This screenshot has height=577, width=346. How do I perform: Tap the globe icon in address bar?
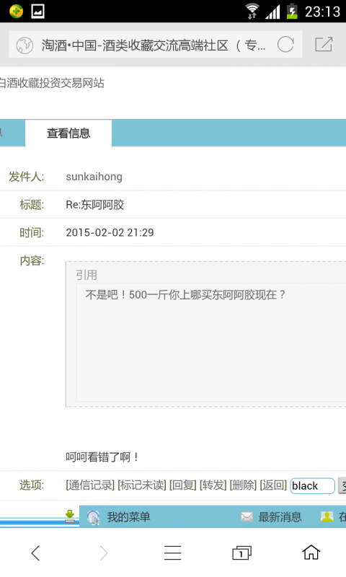point(25,45)
